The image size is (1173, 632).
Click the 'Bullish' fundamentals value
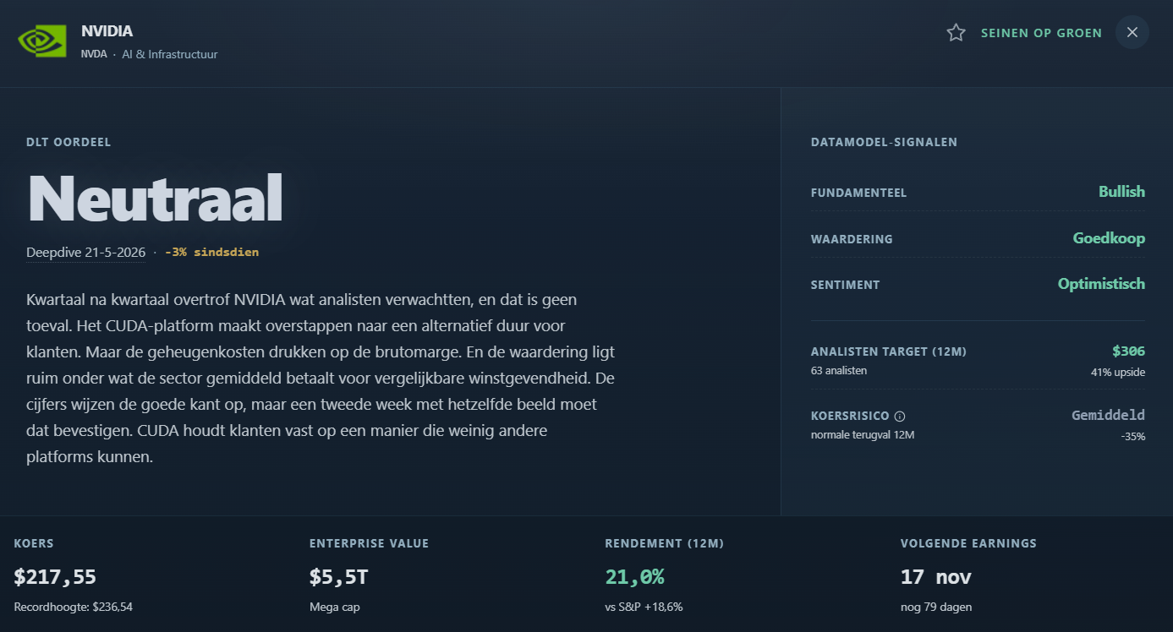point(1121,192)
